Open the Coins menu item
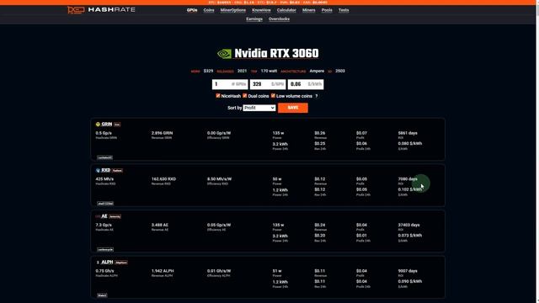Viewport: 539px width, 303px height. [x=209, y=10]
